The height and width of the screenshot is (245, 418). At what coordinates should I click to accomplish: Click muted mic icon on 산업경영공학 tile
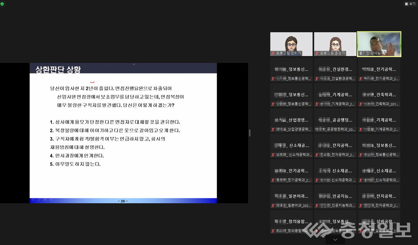[x=273, y=129]
